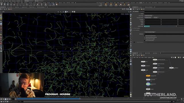Toggle Recompute Affected Normals checkbox
The width and height of the screenshot is (184, 103).
(145, 37)
